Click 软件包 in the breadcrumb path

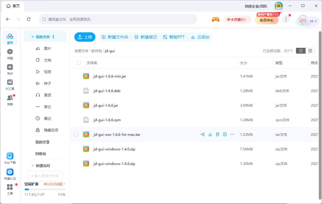coord(96,51)
